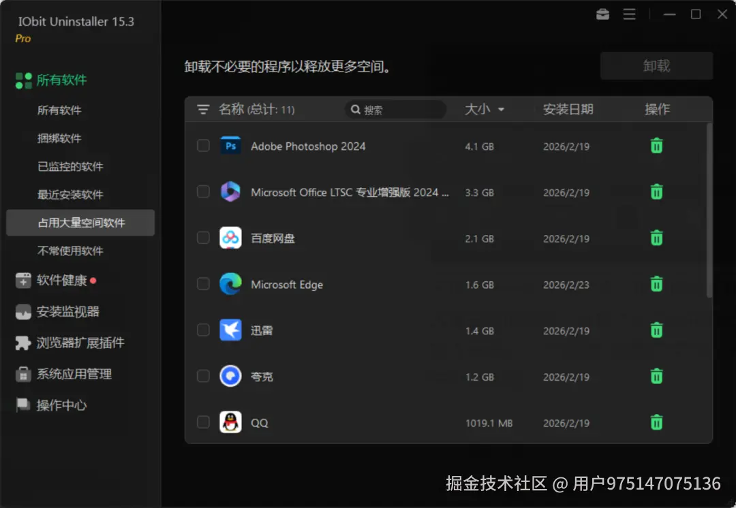Screen dimensions: 736x508
Task: Click the Microsoft Office LTSC 专业增强版 name
Action: click(x=350, y=192)
